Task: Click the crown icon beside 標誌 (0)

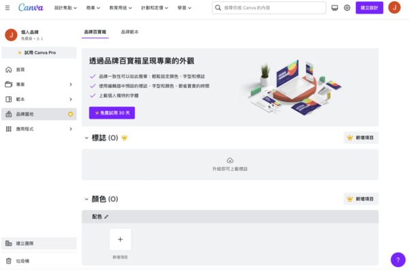Action: tap(125, 138)
